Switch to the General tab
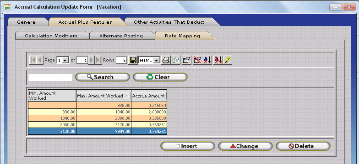This screenshot has height=164, width=359. pyautogui.click(x=27, y=22)
